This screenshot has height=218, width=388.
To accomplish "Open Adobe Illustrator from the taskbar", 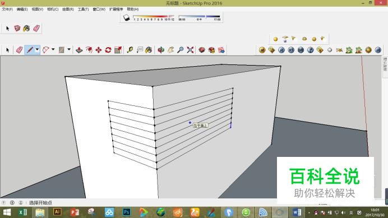I will pos(57,212).
